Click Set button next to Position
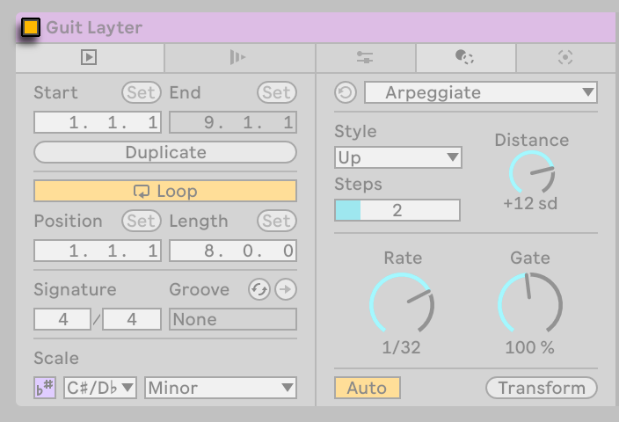Viewport: 619px width, 422px height. pyautogui.click(x=142, y=221)
